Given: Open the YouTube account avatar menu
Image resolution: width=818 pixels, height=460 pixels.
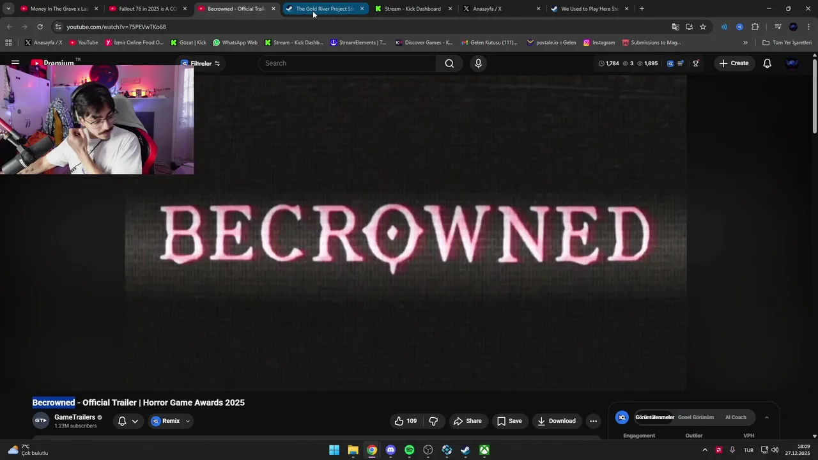Looking at the screenshot, I should pyautogui.click(x=792, y=63).
